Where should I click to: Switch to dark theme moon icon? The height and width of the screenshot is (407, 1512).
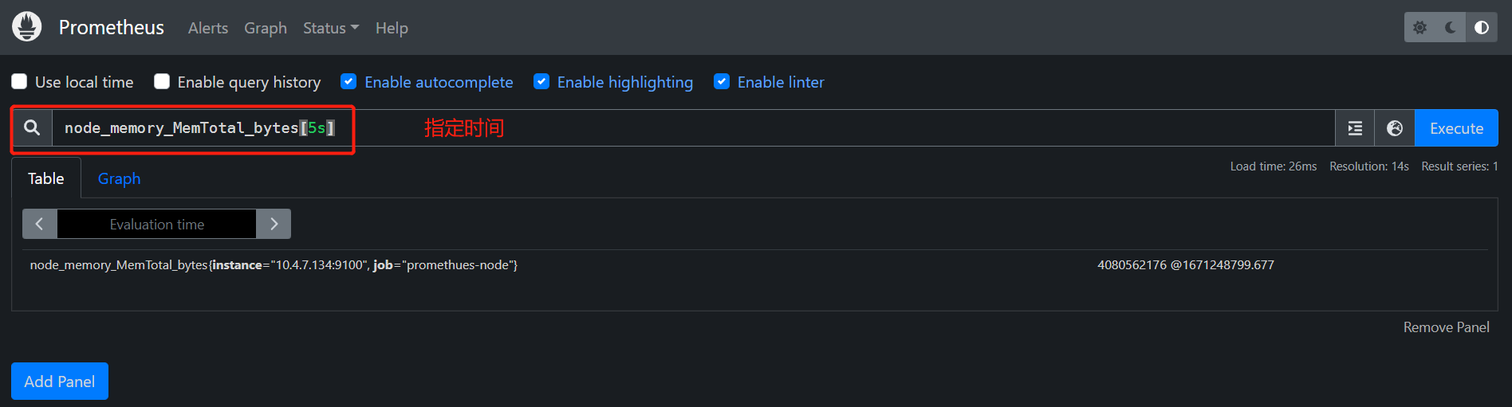click(x=1451, y=28)
